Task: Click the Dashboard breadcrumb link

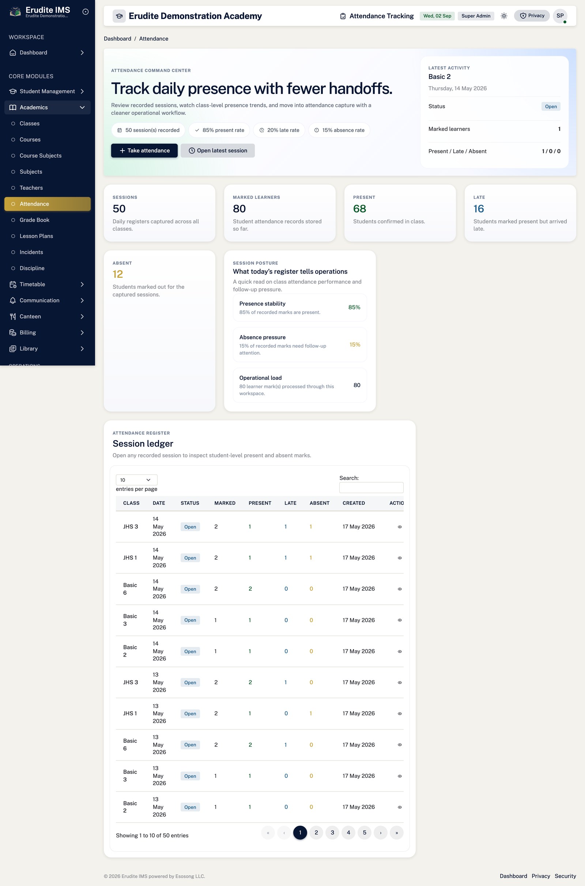Action: [x=117, y=39]
